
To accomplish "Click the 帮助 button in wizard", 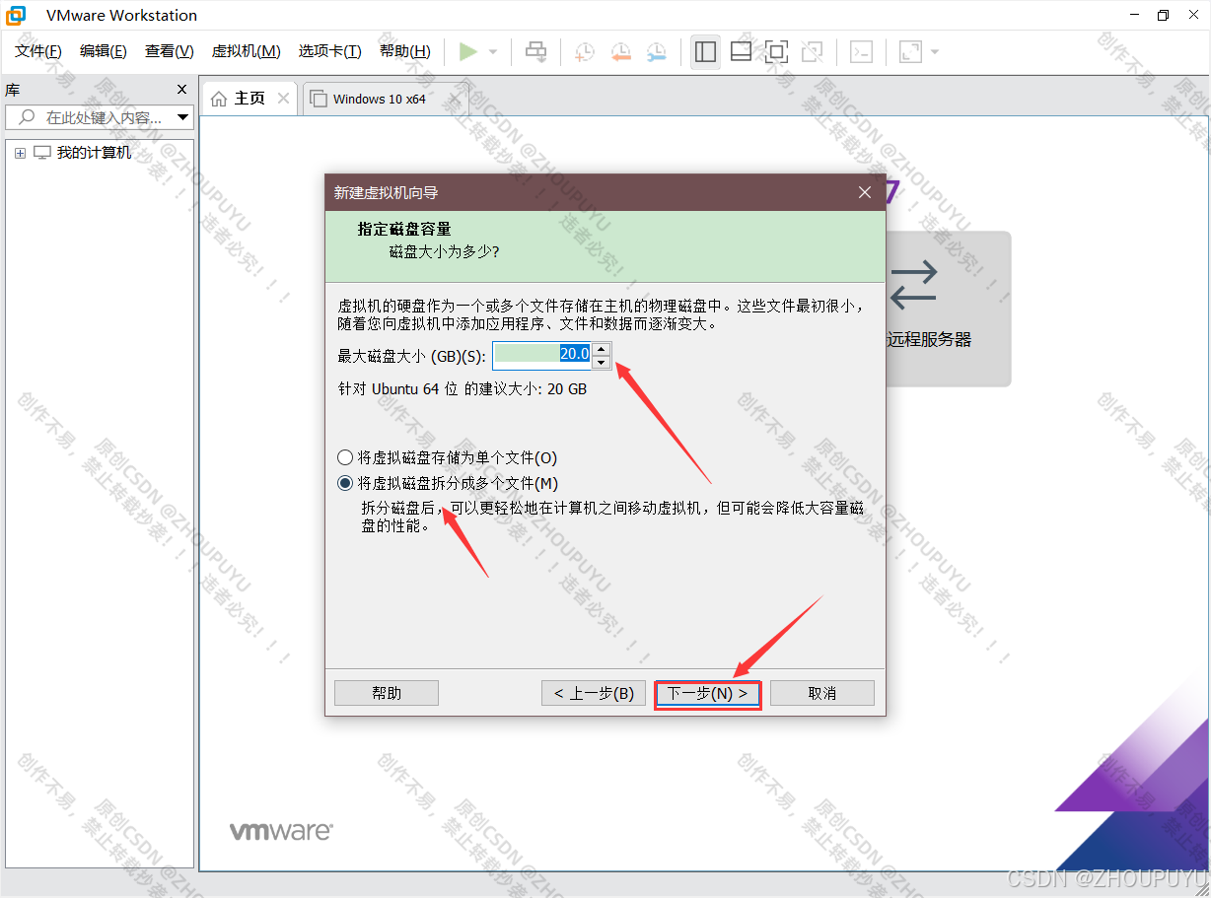I will click(x=387, y=693).
